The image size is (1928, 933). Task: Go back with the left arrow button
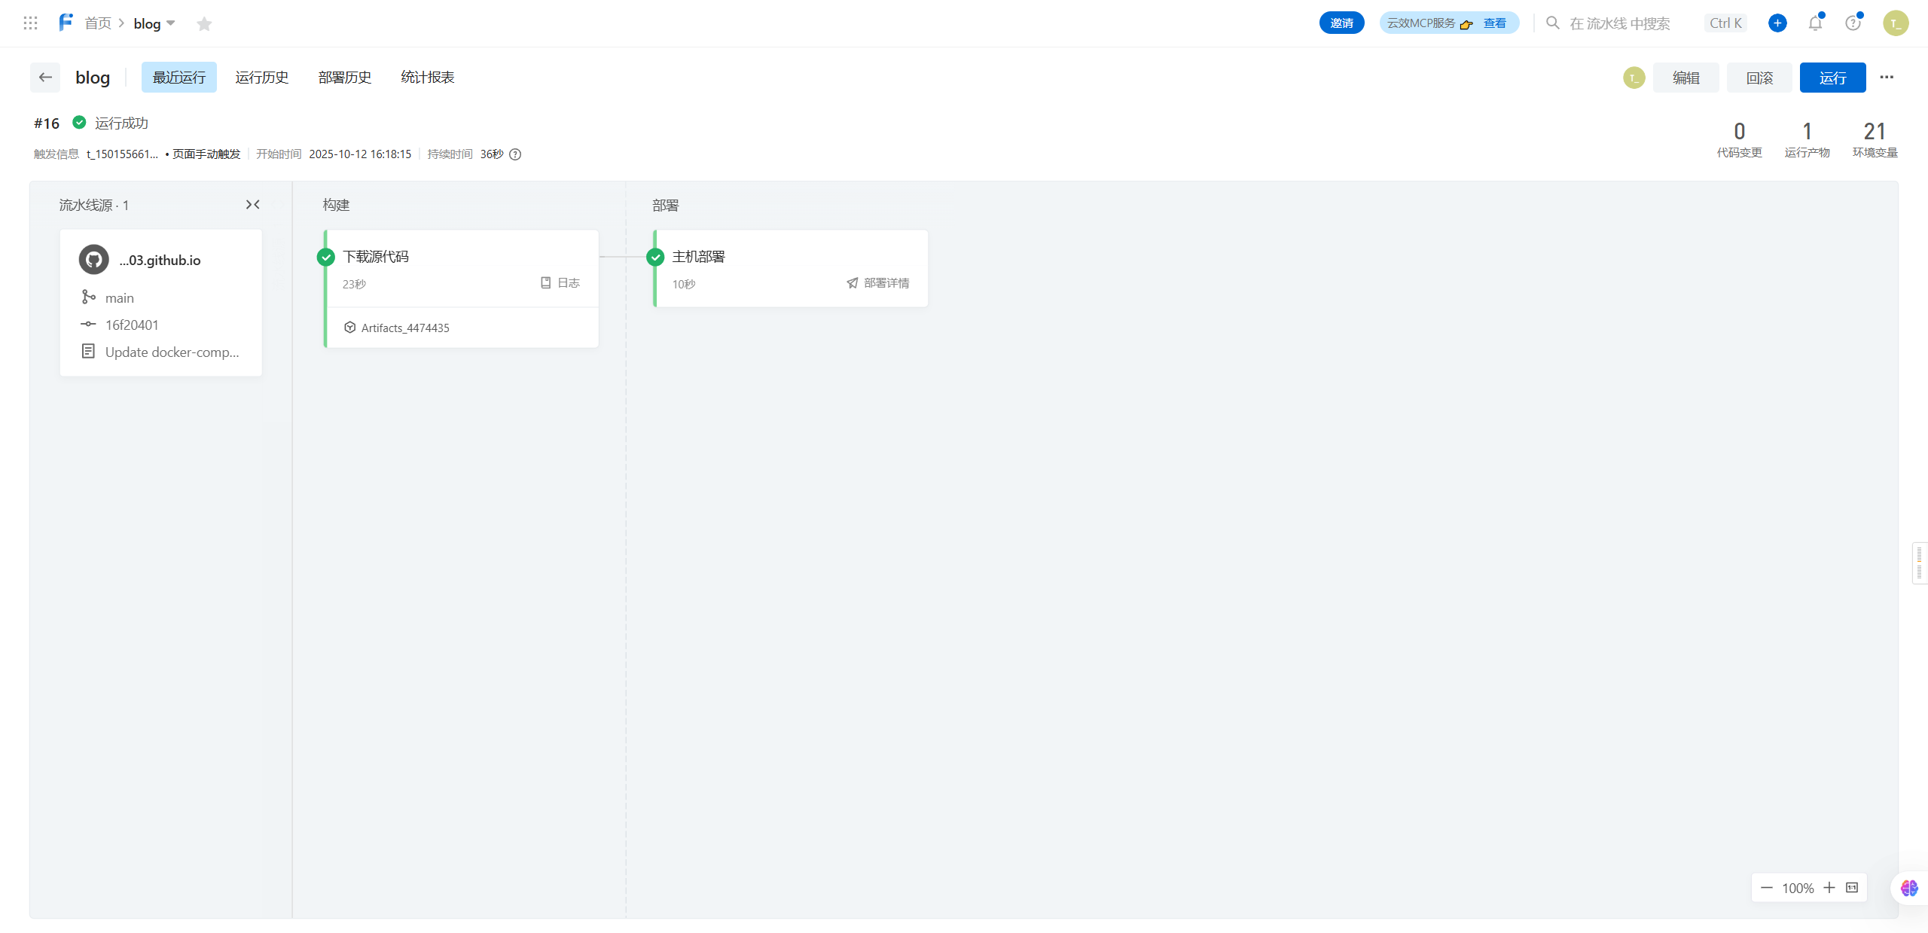(x=45, y=78)
